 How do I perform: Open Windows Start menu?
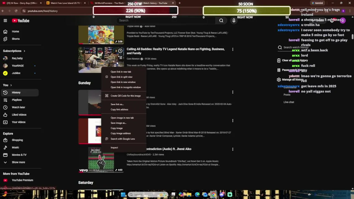(x=123, y=195)
